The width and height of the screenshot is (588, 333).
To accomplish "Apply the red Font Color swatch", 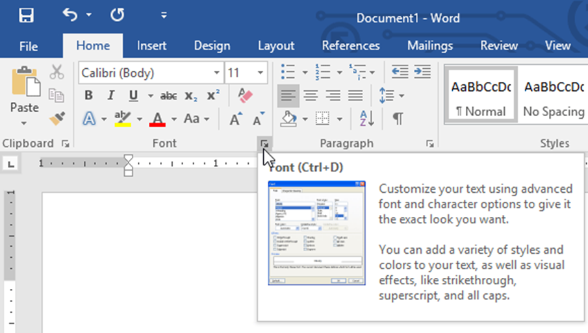I will [157, 119].
